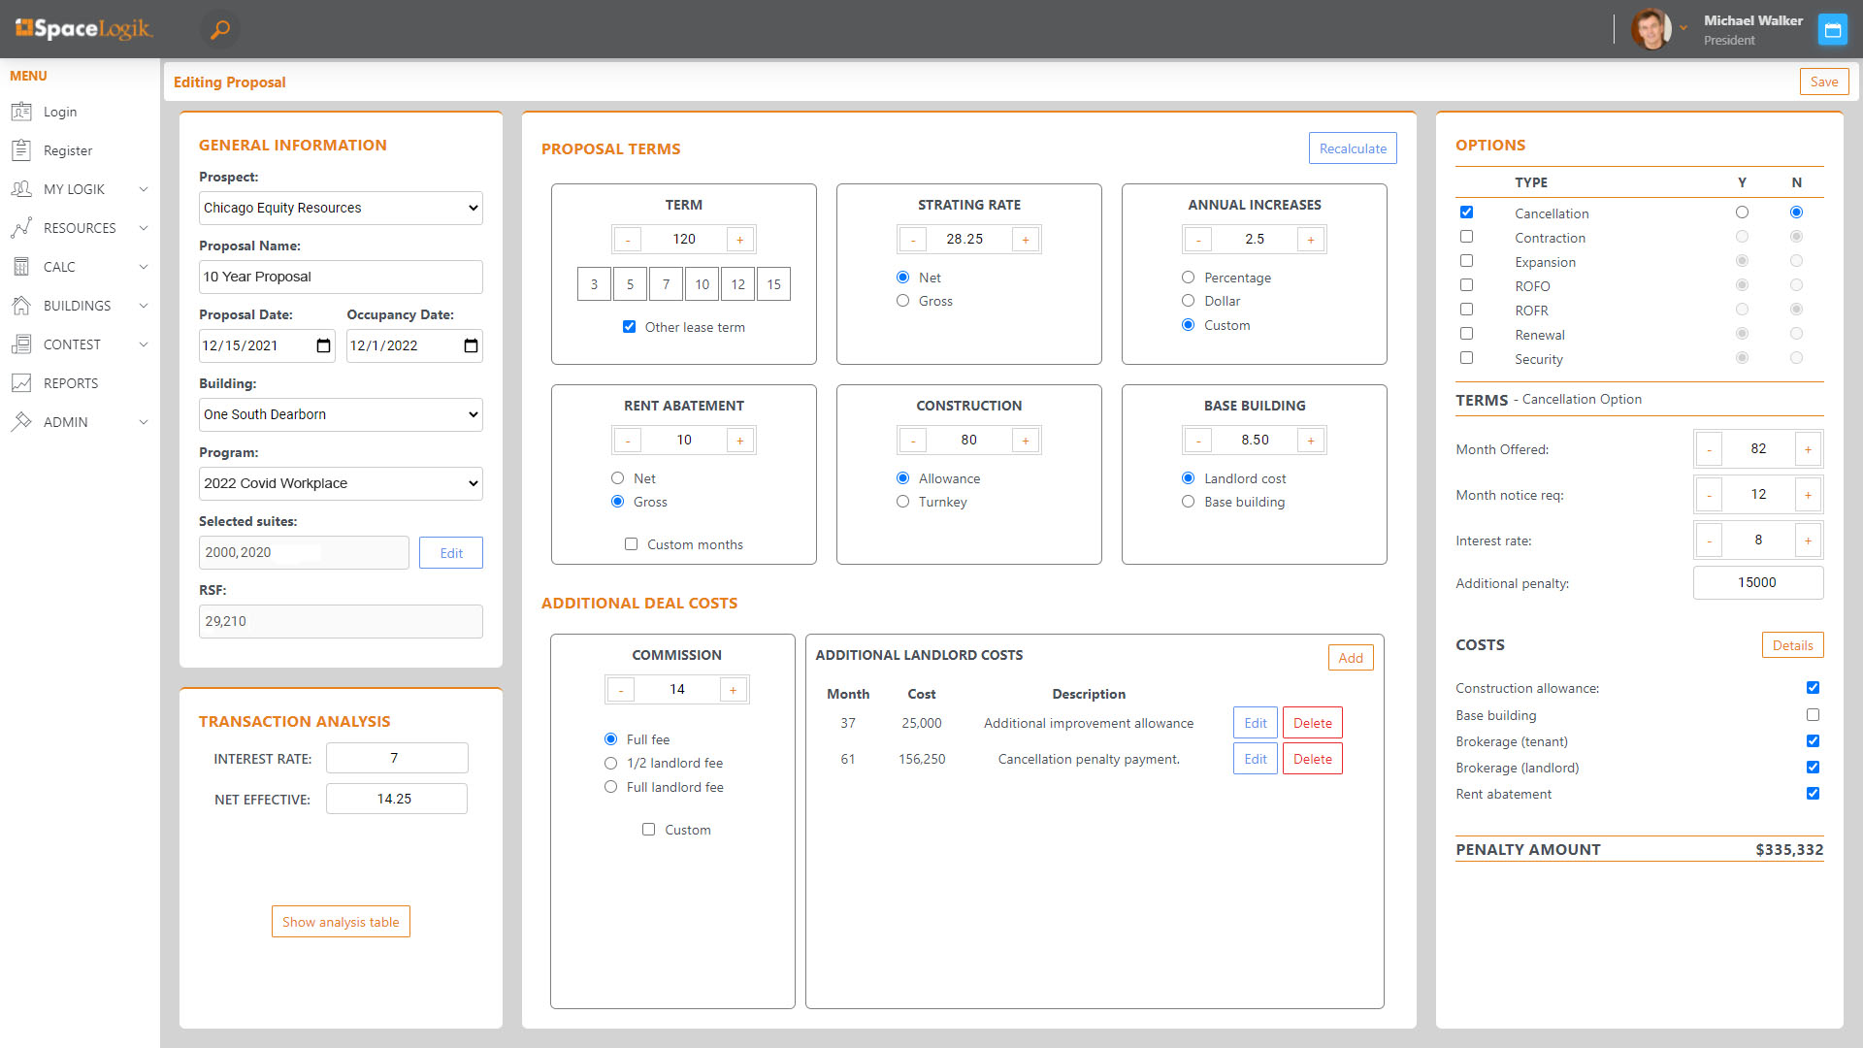Open the search magnifier icon
The width and height of the screenshot is (1863, 1048).
click(220, 28)
